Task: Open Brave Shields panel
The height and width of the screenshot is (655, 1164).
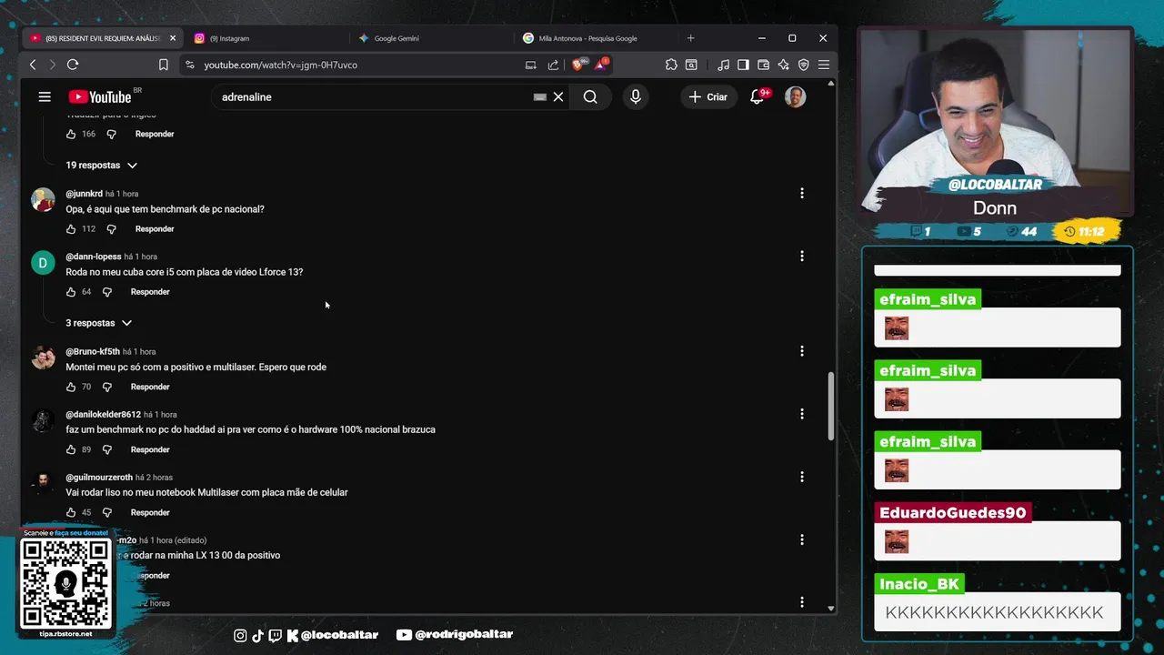Action: [578, 65]
